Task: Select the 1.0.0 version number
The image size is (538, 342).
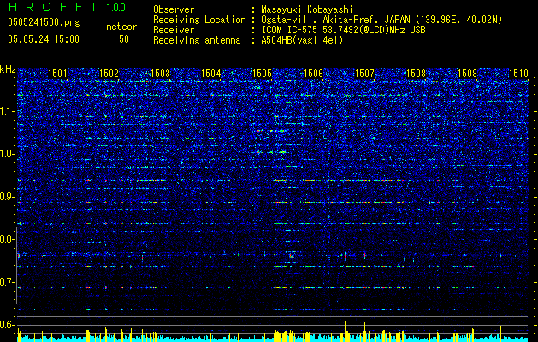Action: click(x=115, y=7)
